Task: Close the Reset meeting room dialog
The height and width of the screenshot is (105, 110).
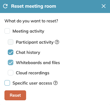Action: click(x=104, y=6)
